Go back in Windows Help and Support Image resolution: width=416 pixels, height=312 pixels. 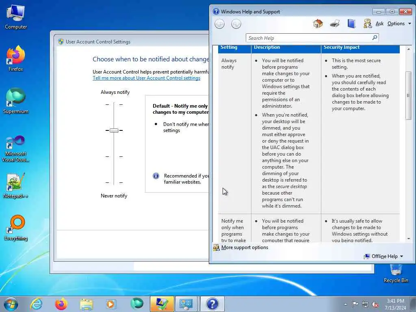(x=219, y=24)
